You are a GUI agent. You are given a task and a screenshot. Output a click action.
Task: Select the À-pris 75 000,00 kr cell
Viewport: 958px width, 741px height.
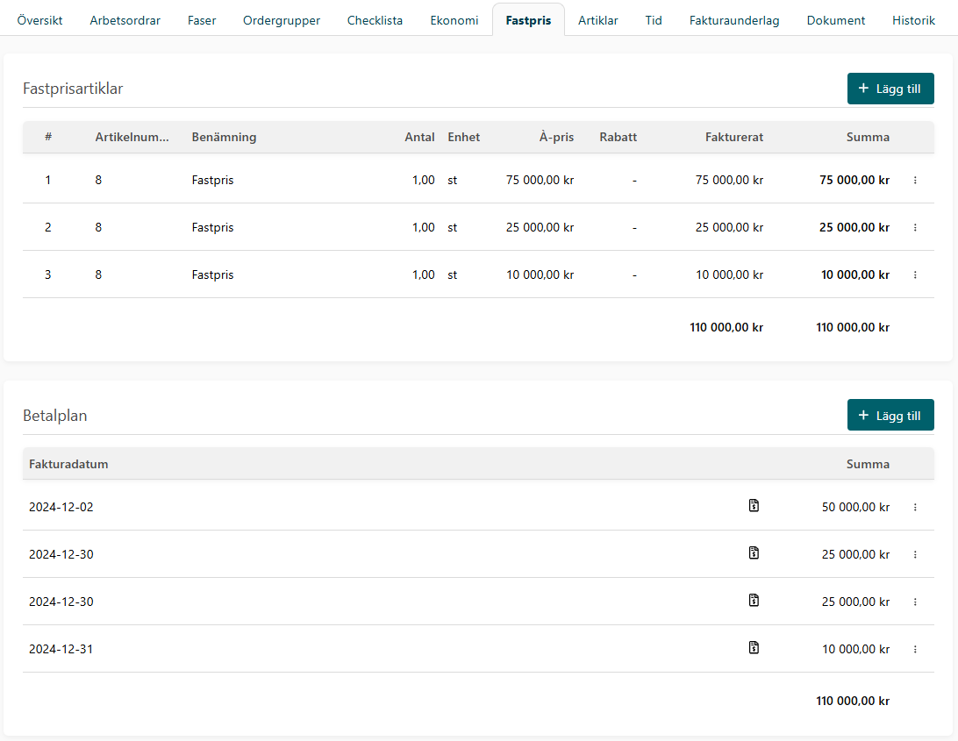(540, 181)
